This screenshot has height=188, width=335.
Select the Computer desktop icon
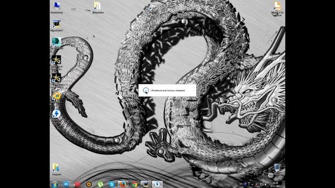pos(57,7)
